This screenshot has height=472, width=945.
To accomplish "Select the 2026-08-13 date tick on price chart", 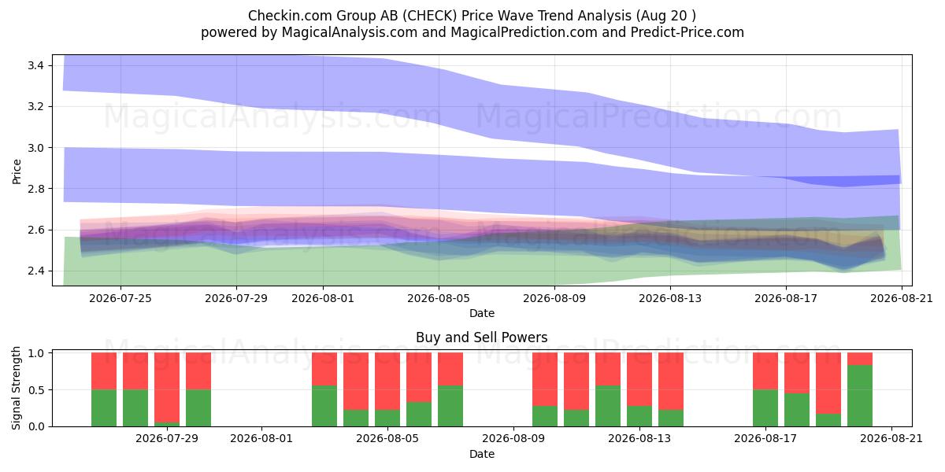I will pos(670,298).
